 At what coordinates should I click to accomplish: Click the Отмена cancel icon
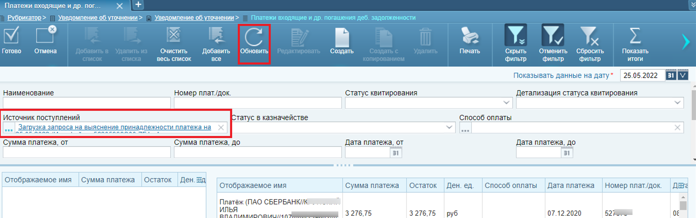click(x=45, y=37)
